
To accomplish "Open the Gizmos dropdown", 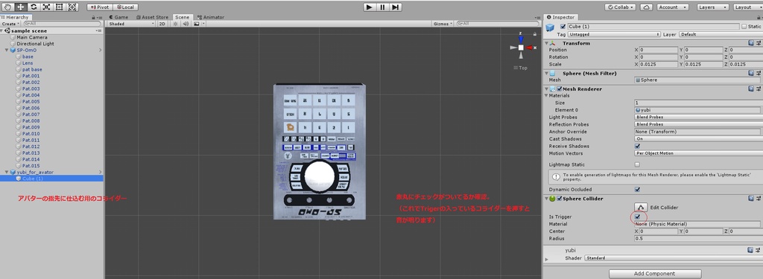I will [x=443, y=23].
